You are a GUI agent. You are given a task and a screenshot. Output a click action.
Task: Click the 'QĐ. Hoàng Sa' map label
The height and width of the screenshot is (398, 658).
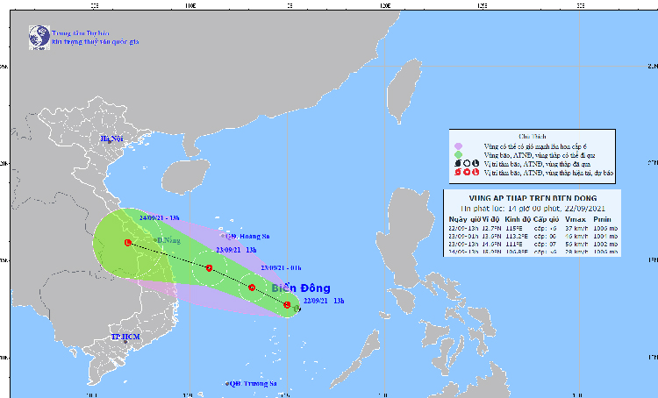(247, 237)
